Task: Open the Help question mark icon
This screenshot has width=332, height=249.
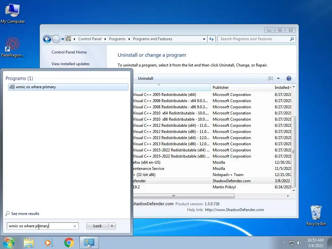Action: tap(289, 78)
